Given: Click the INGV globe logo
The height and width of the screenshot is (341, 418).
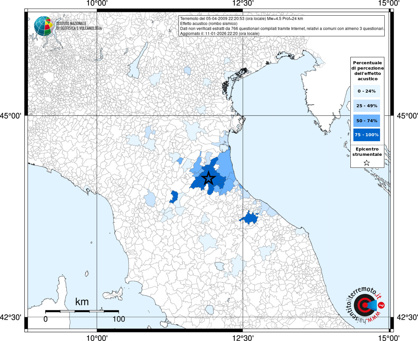Looking at the screenshot, I should click(x=44, y=26).
